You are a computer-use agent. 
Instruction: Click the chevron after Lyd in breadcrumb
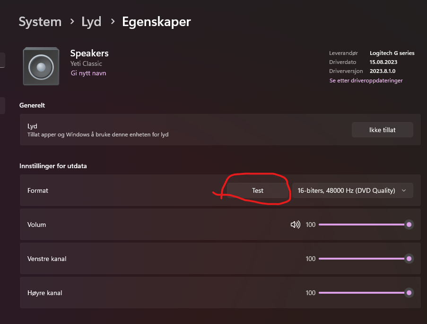tap(113, 21)
